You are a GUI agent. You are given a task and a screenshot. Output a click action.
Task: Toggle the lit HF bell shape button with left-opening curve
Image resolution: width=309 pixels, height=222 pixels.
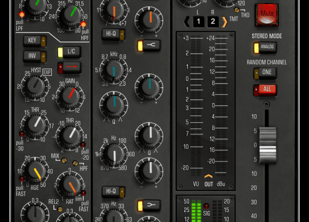click(149, 45)
